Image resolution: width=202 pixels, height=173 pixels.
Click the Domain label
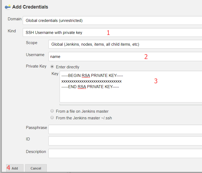tap(14, 19)
